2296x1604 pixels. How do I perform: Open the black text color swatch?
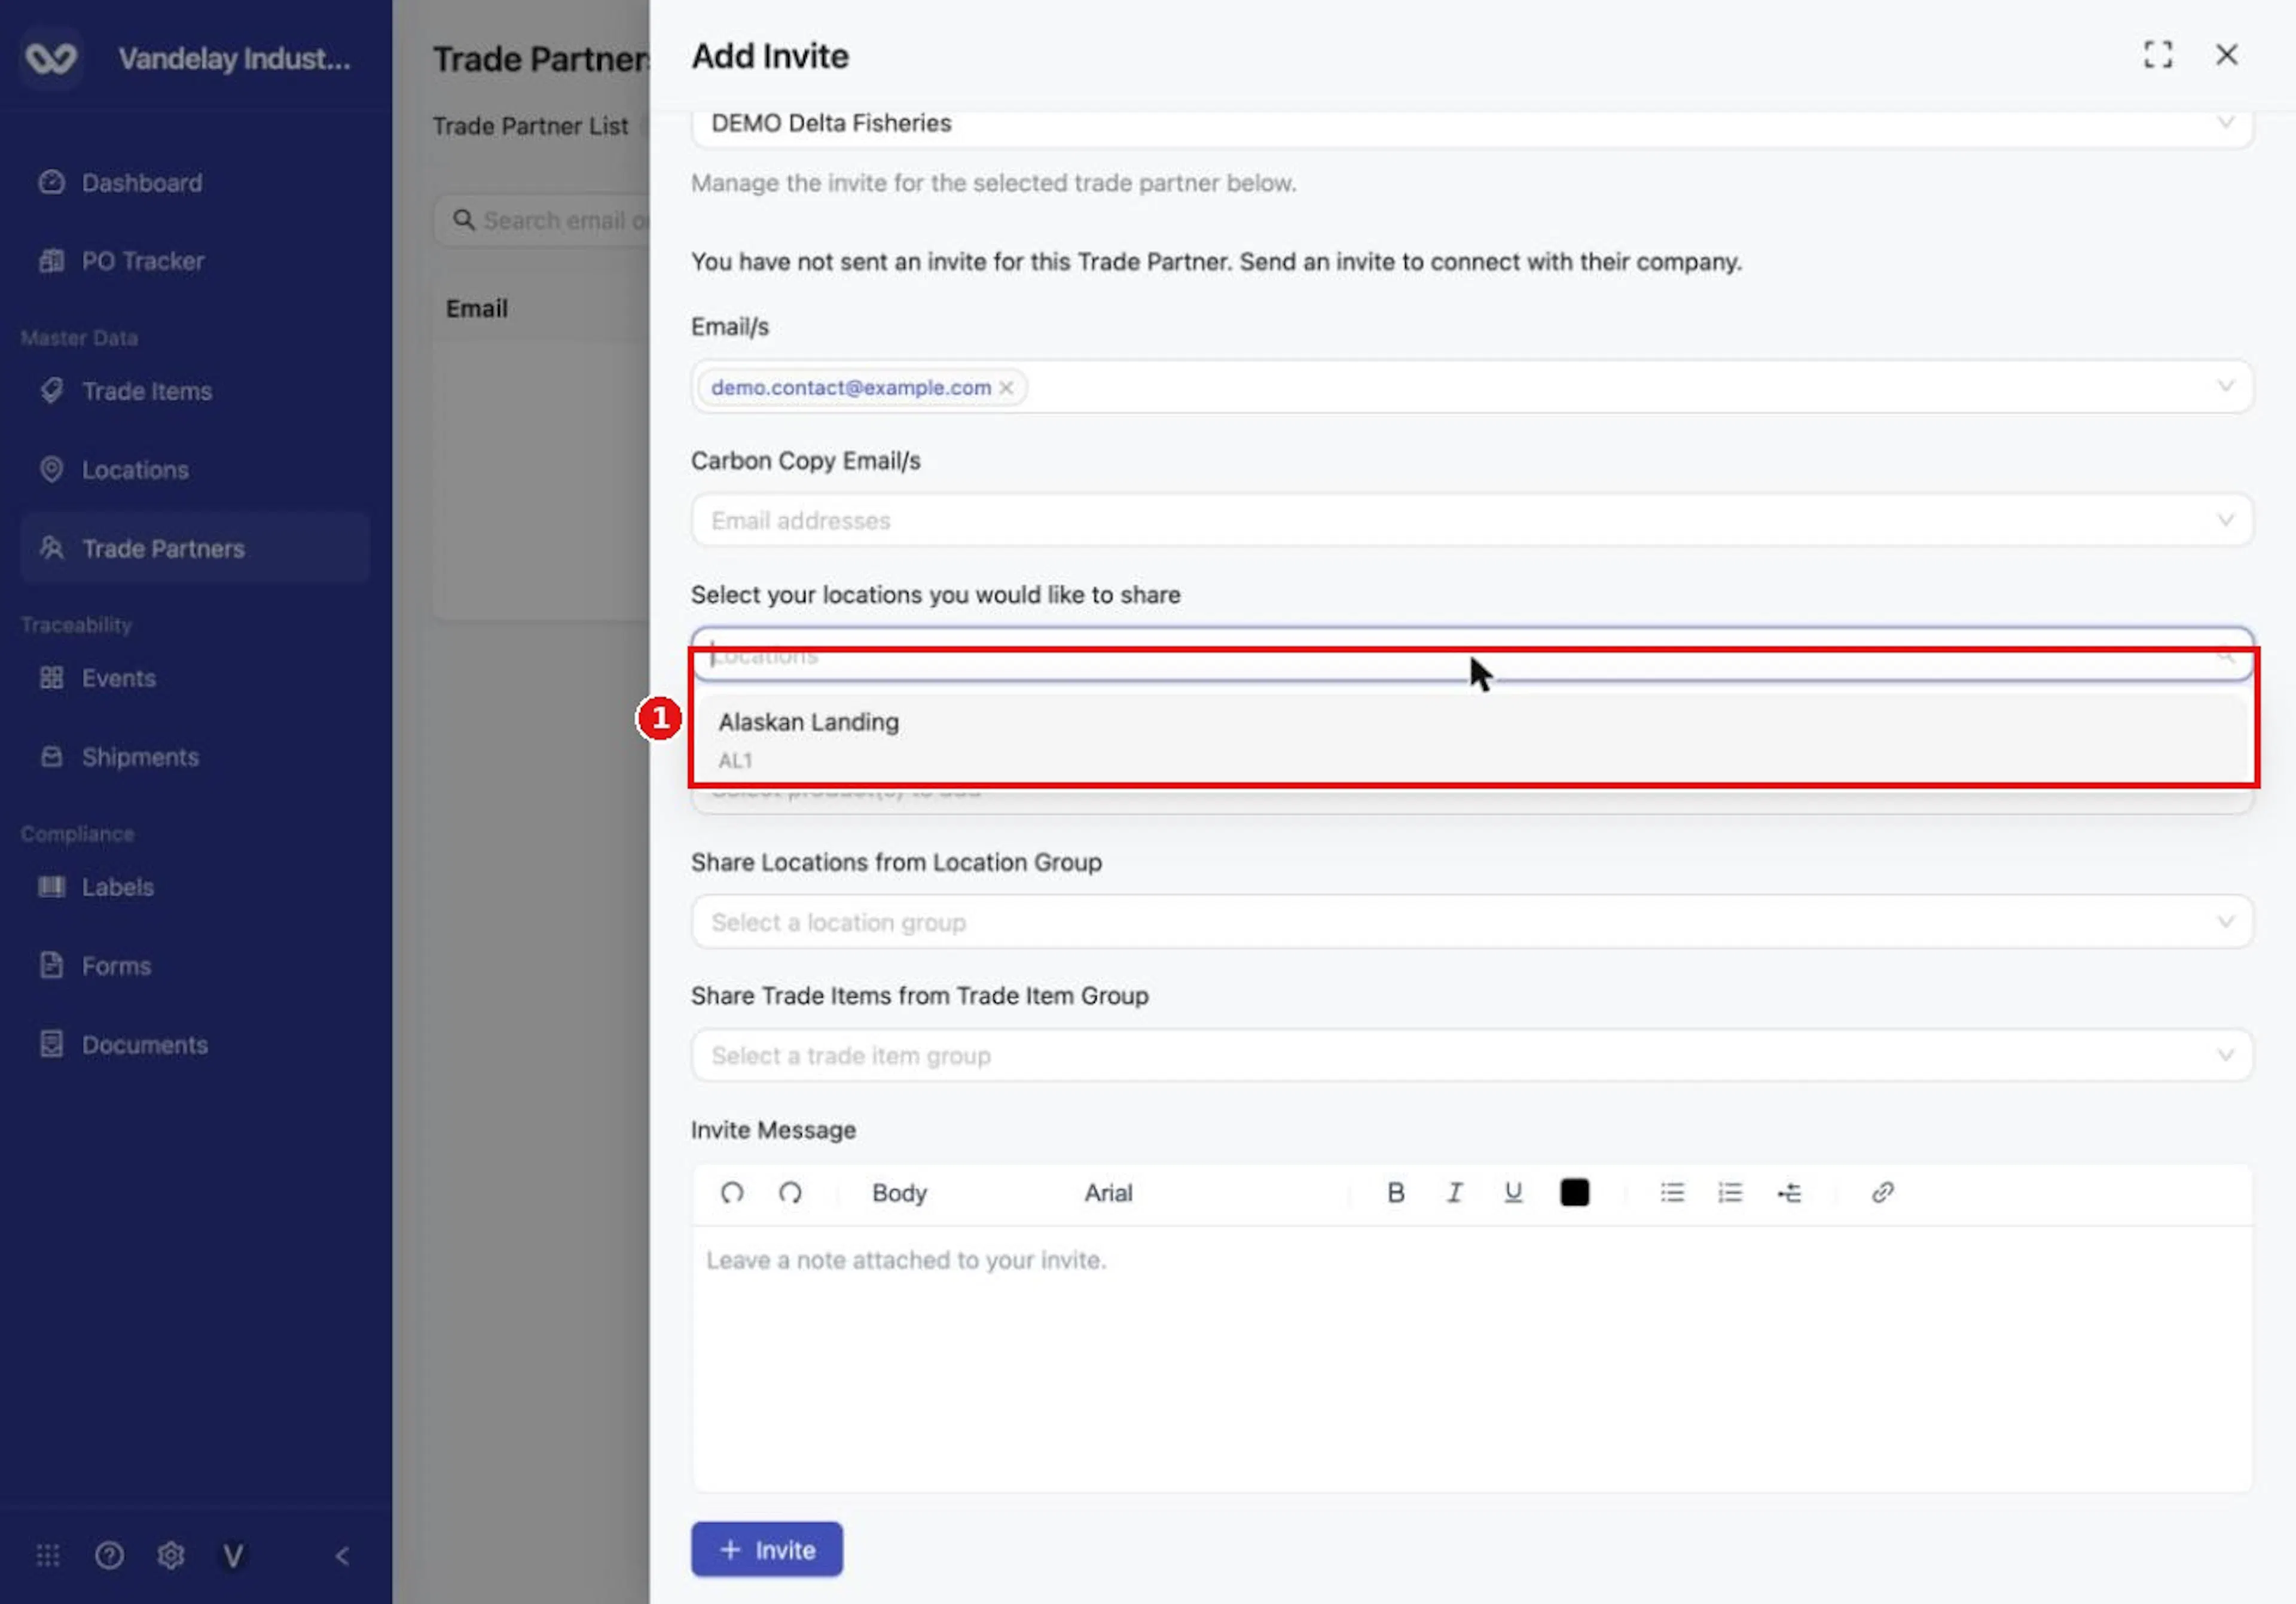coord(1574,1192)
